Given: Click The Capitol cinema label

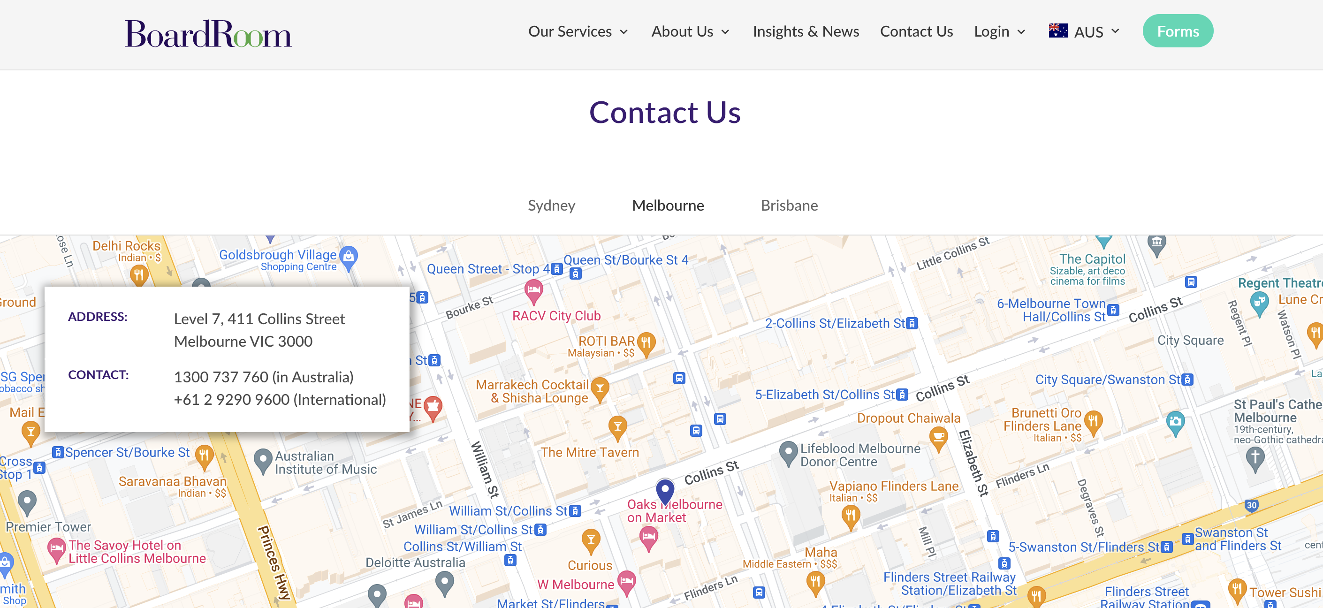Looking at the screenshot, I should [x=1092, y=259].
